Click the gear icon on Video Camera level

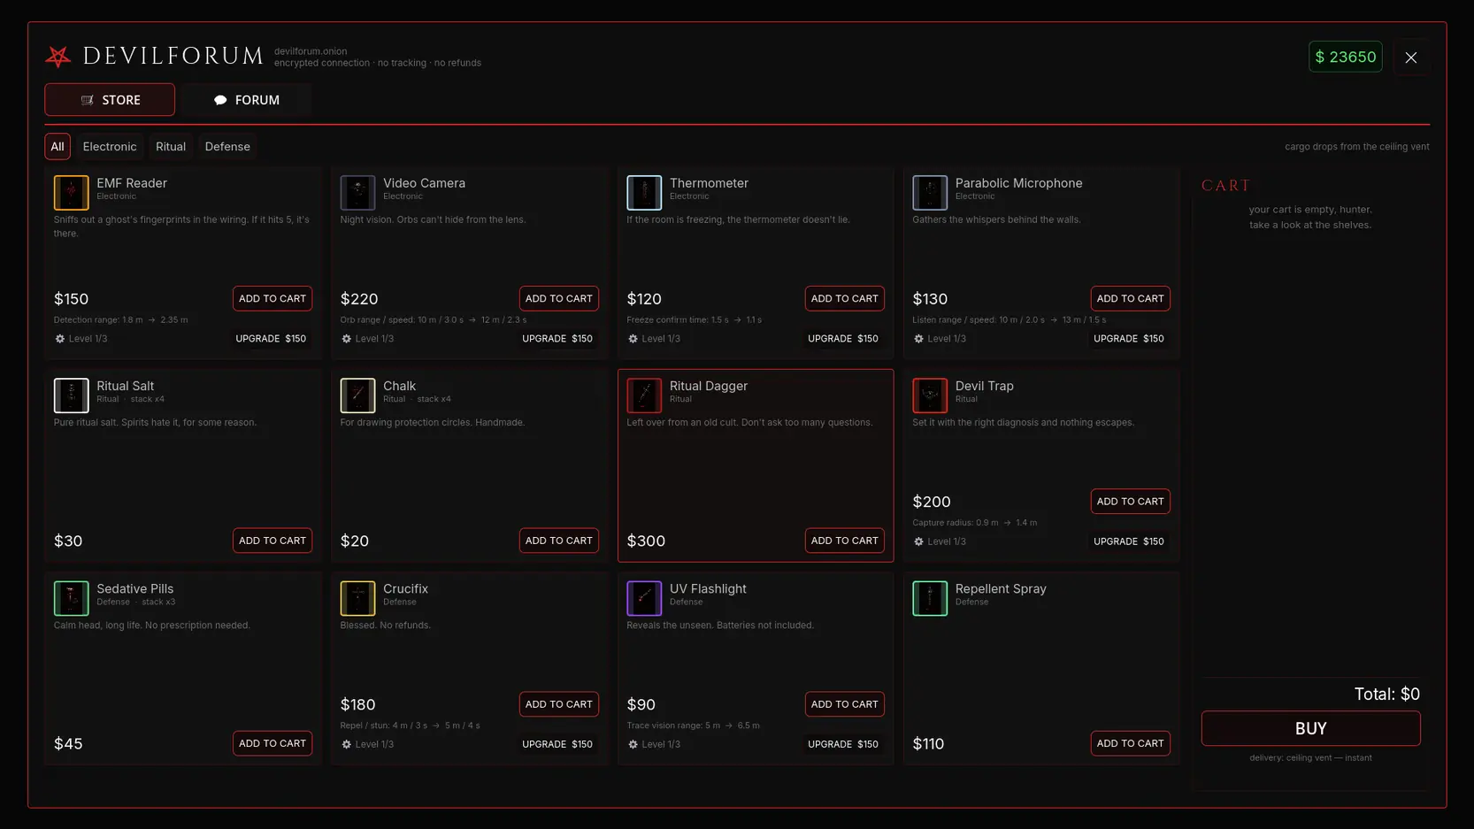(347, 339)
